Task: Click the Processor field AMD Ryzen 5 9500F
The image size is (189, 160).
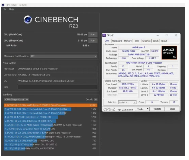Action: coord(58,69)
